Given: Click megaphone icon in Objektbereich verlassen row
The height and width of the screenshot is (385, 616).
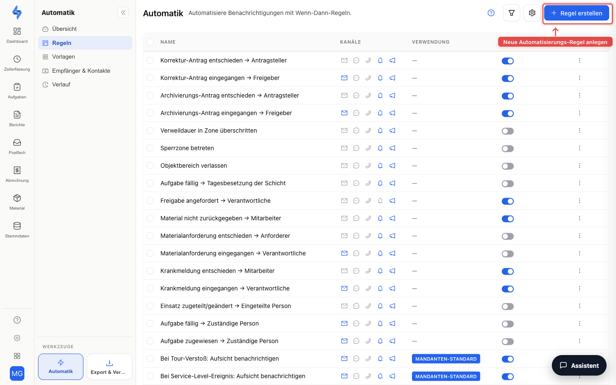Looking at the screenshot, I should [x=392, y=166].
